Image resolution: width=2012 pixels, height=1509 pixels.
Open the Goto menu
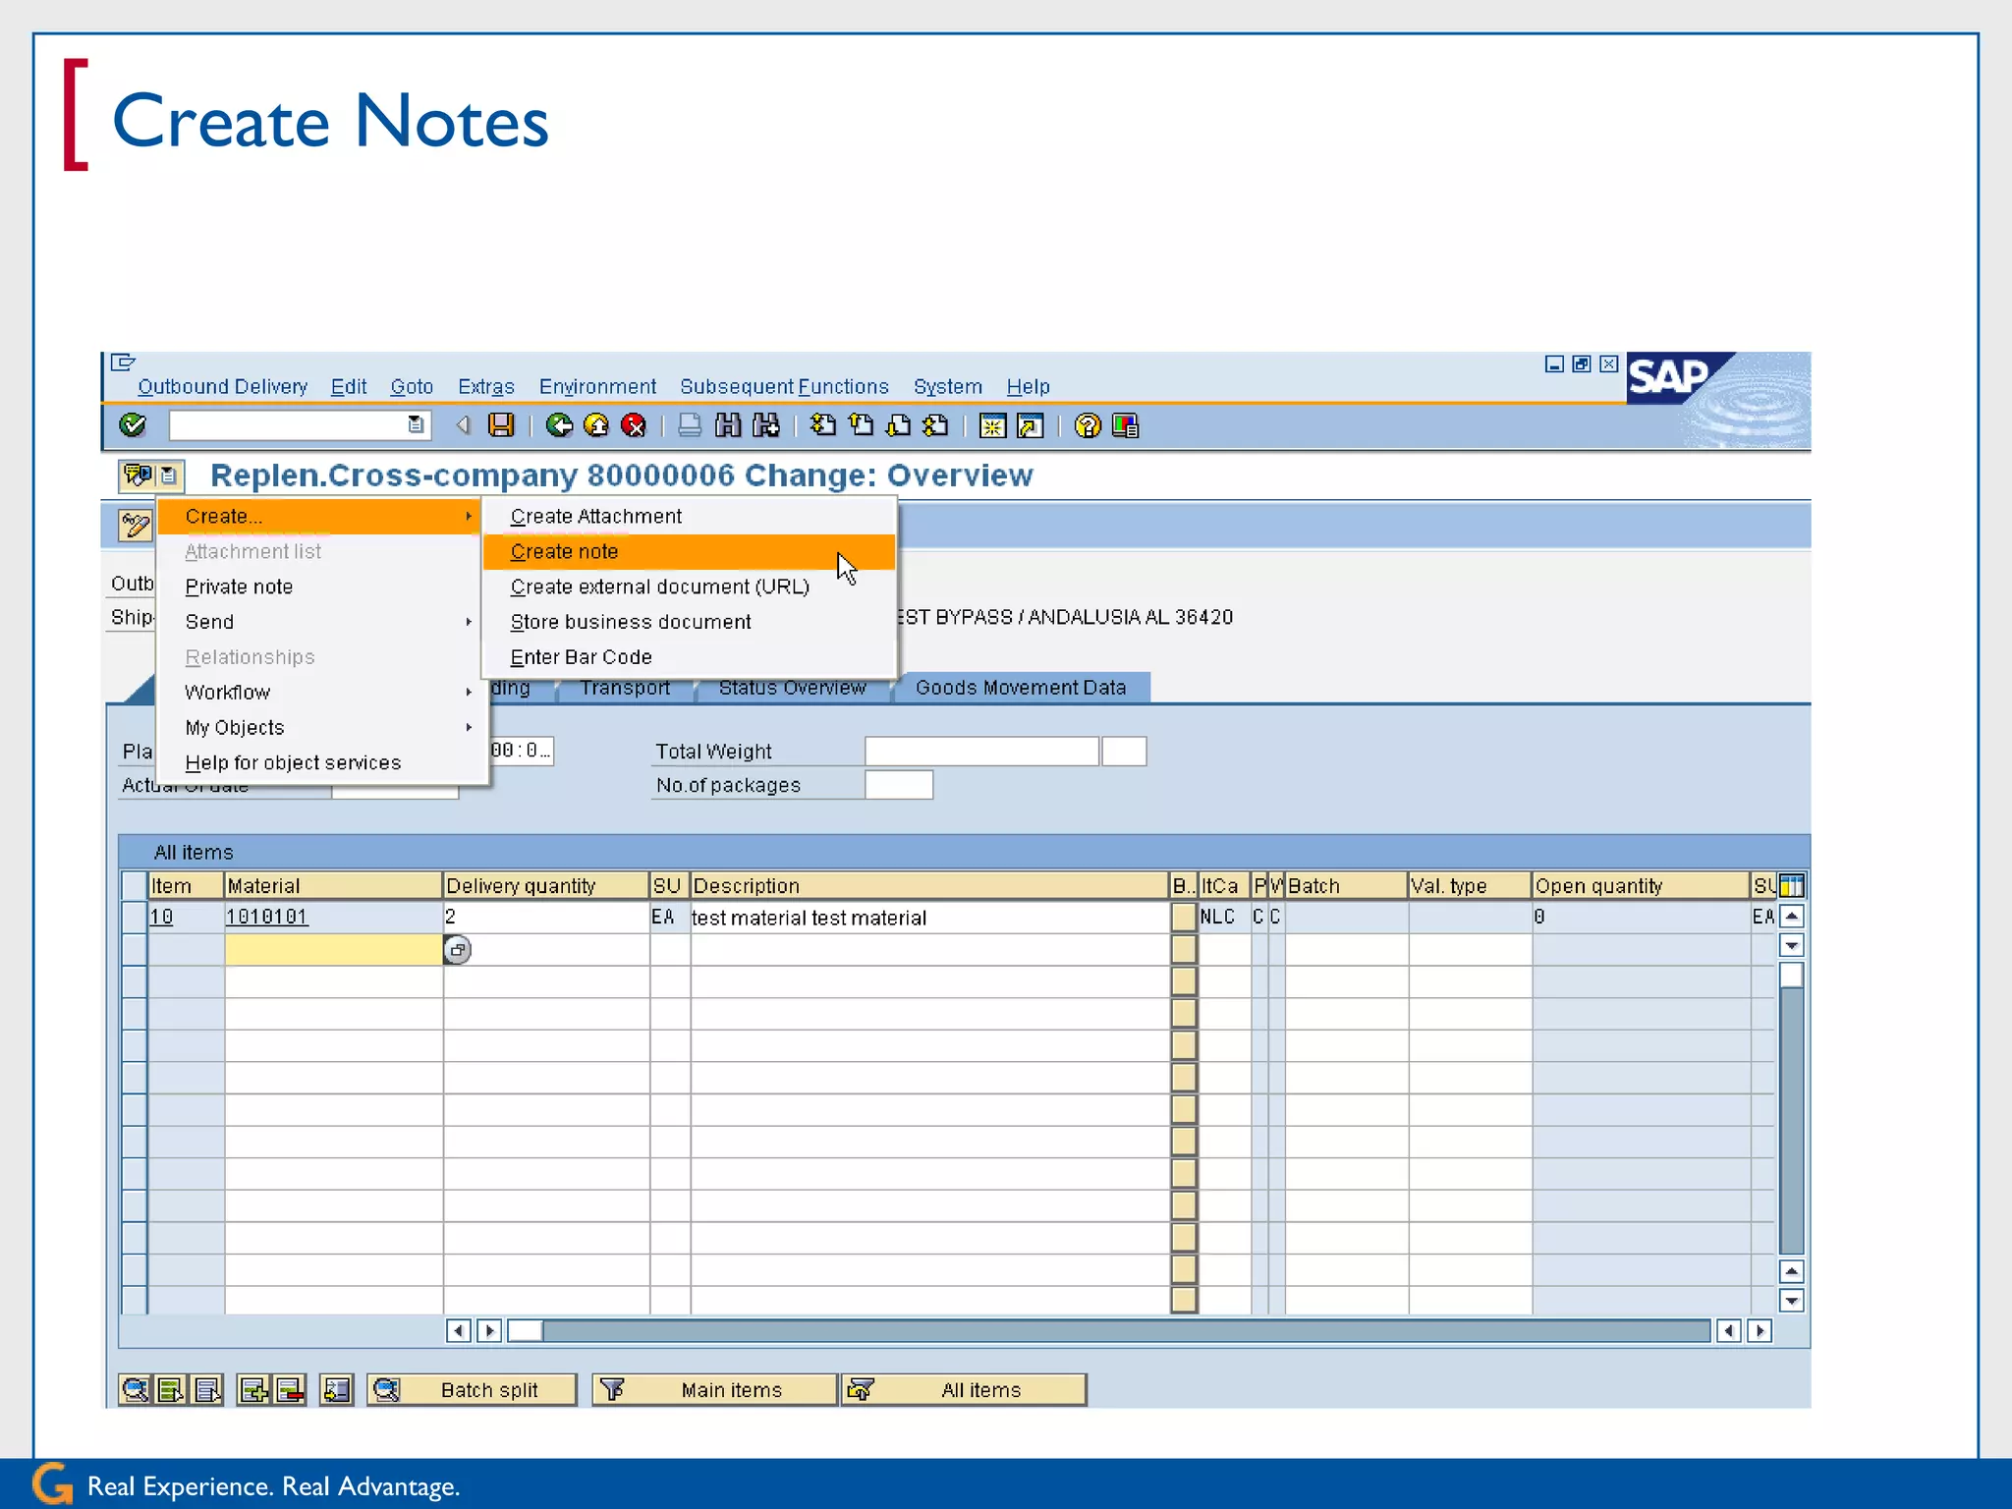coord(412,386)
